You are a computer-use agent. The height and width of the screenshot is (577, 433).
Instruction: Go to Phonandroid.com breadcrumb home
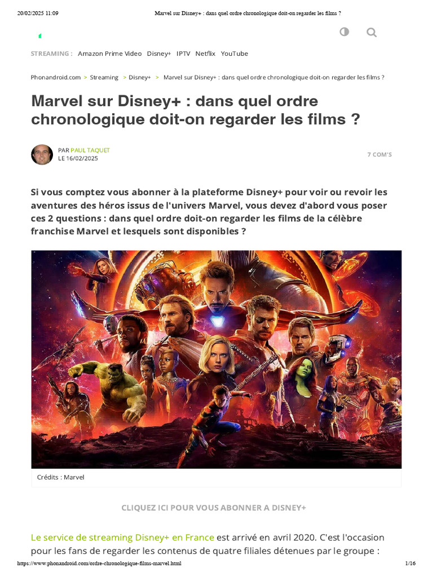(56, 77)
